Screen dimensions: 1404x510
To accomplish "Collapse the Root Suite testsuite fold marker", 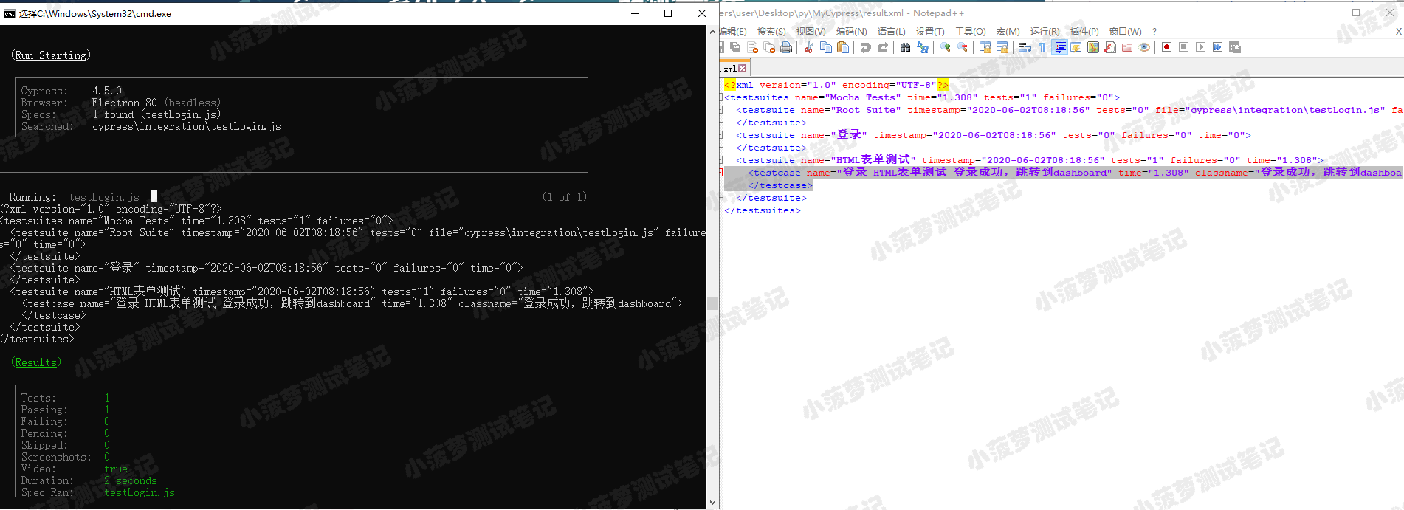I will [x=721, y=110].
